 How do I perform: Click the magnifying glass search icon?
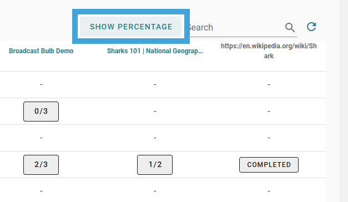click(x=290, y=28)
